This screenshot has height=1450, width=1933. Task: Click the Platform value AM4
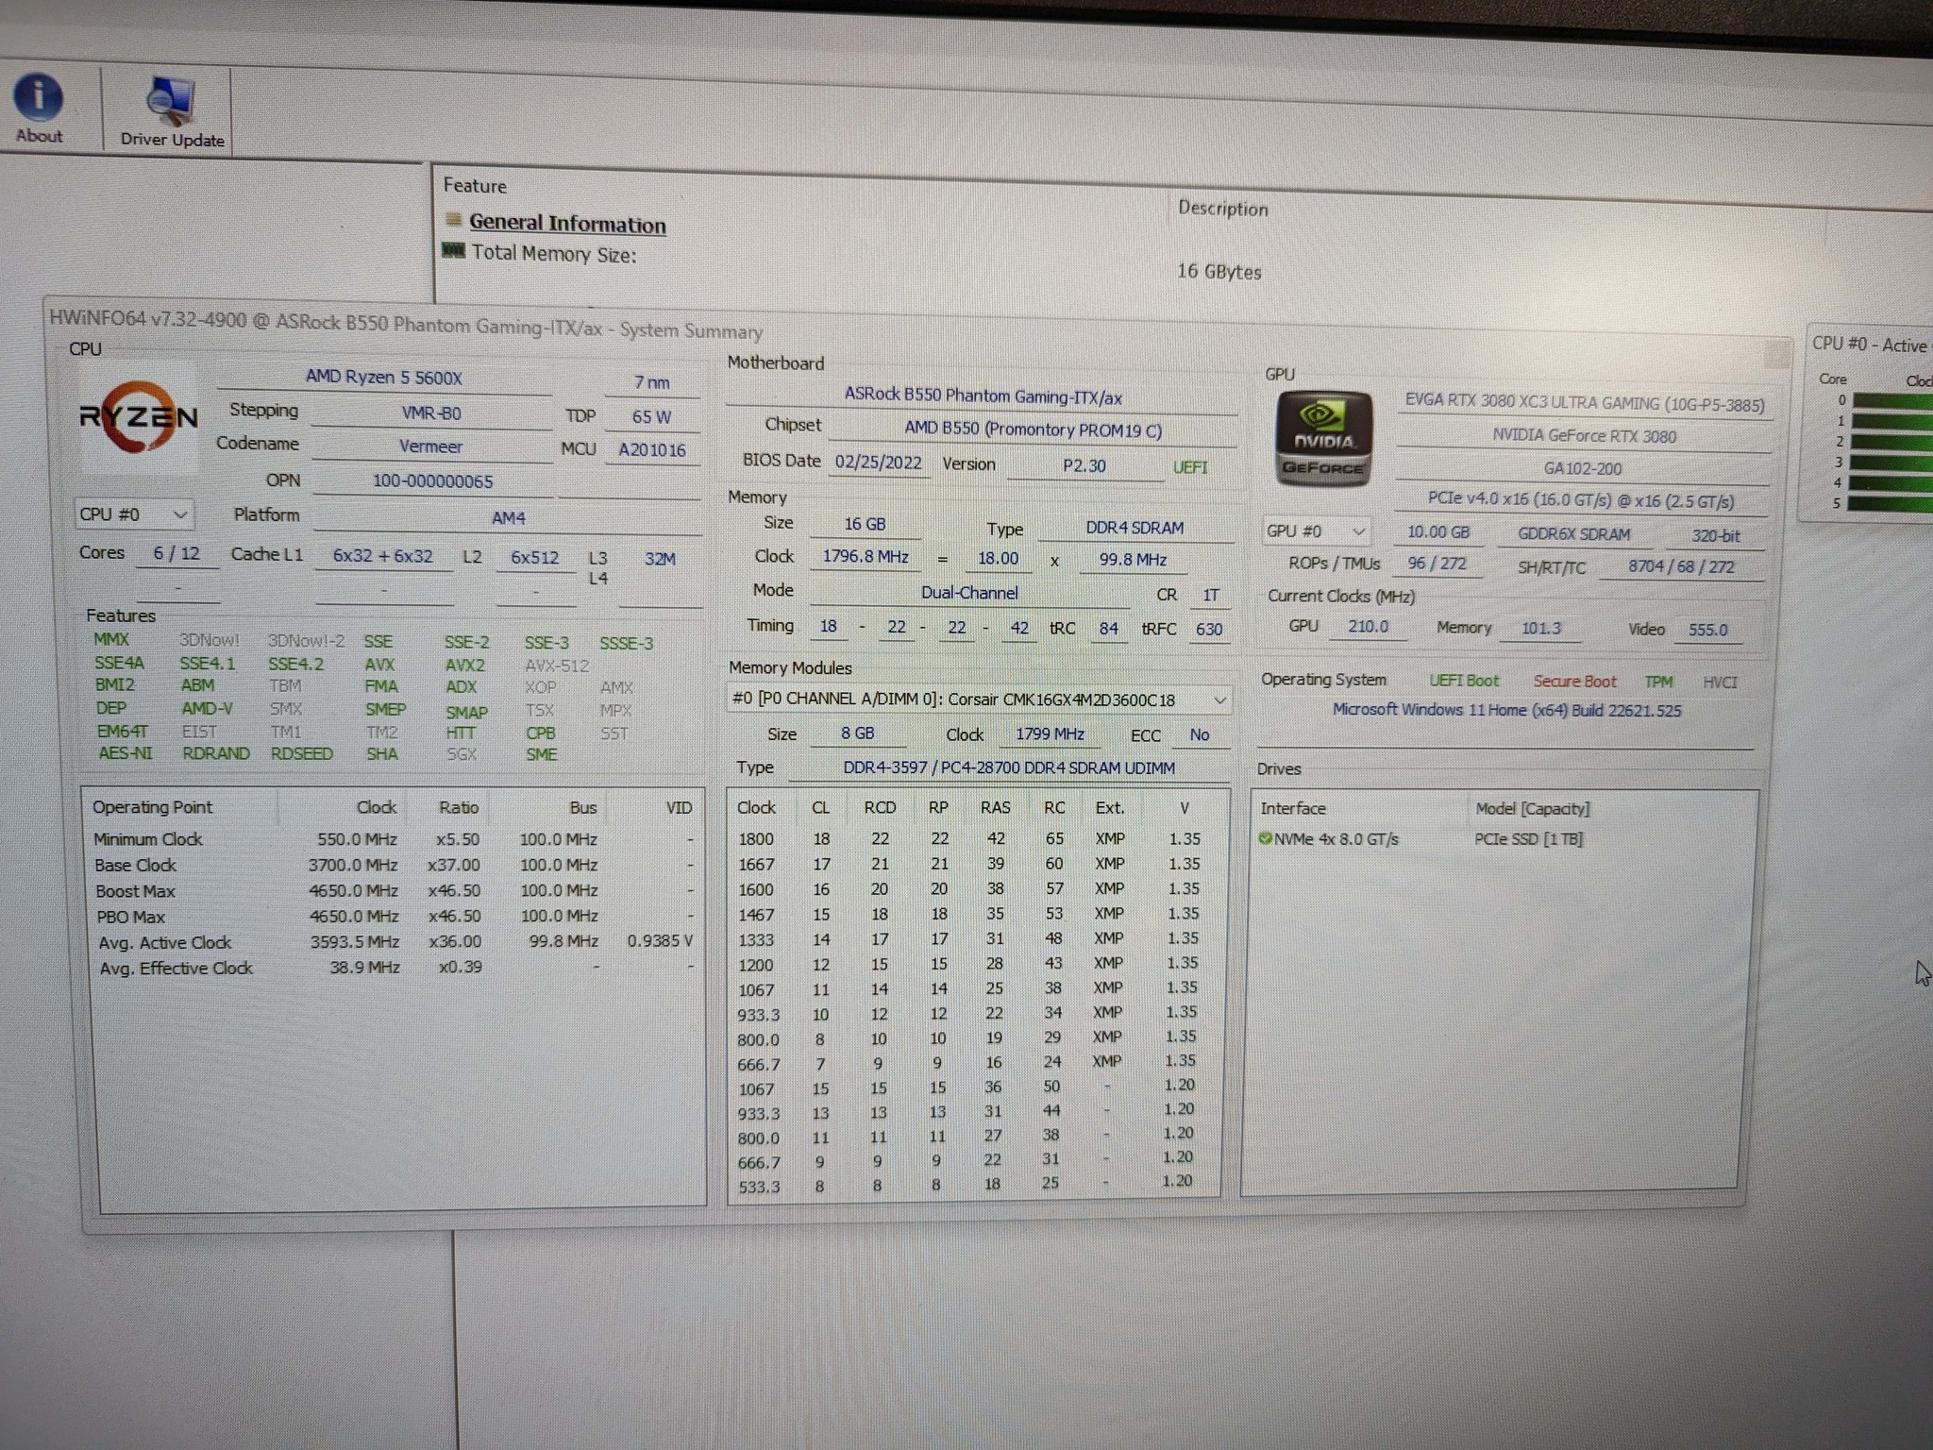pos(508,518)
